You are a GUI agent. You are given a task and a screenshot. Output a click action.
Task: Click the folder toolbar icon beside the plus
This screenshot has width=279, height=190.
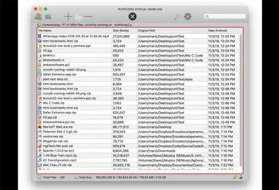(x=79, y=17)
